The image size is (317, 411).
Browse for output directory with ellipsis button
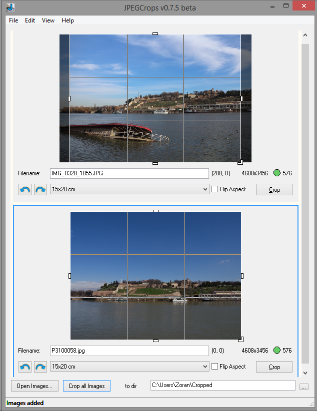pos(304,387)
